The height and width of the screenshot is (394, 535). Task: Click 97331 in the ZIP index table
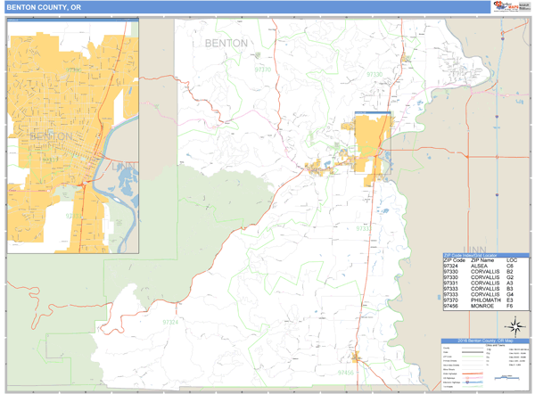[450, 283]
